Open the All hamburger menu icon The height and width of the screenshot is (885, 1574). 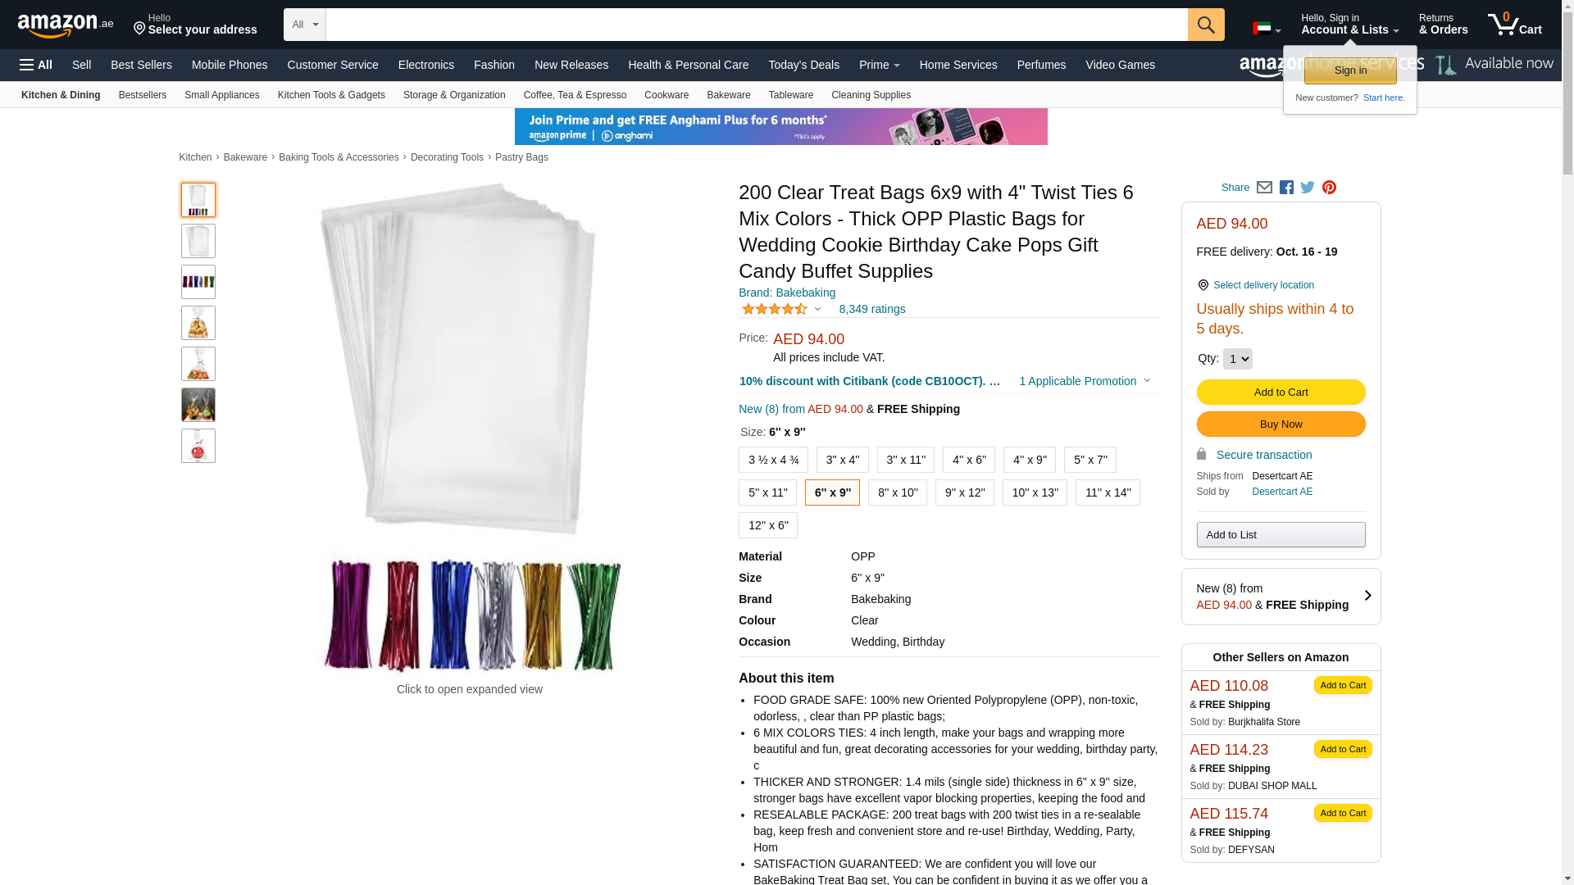[36, 65]
